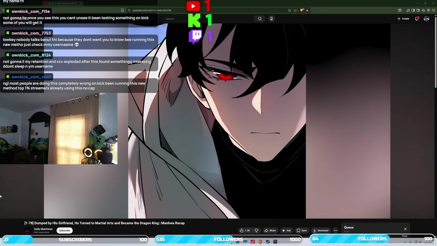Click the music note icon in browser toolbar
Image resolution: width=437 pixels, height=246 pixels.
(x=408, y=10)
